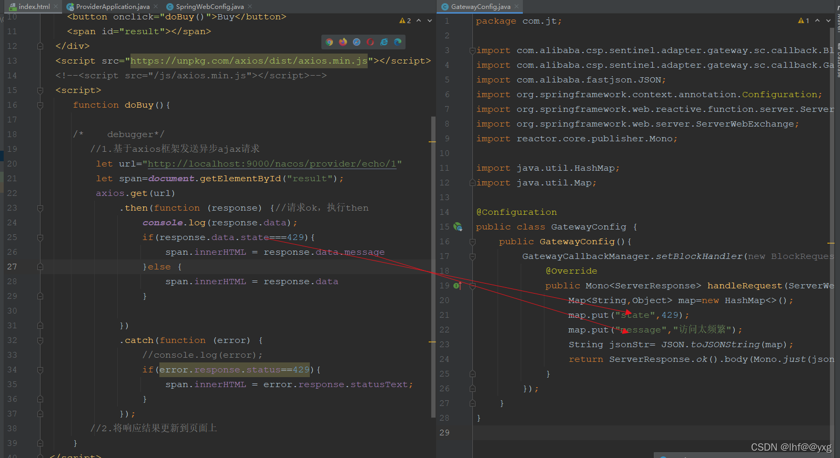This screenshot has width=840, height=458.
Task: Click line number 27 in left gutter
Action: (x=12, y=267)
